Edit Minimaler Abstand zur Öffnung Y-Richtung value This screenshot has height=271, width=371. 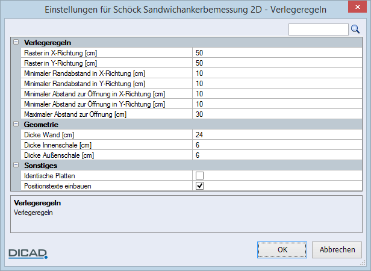point(277,104)
